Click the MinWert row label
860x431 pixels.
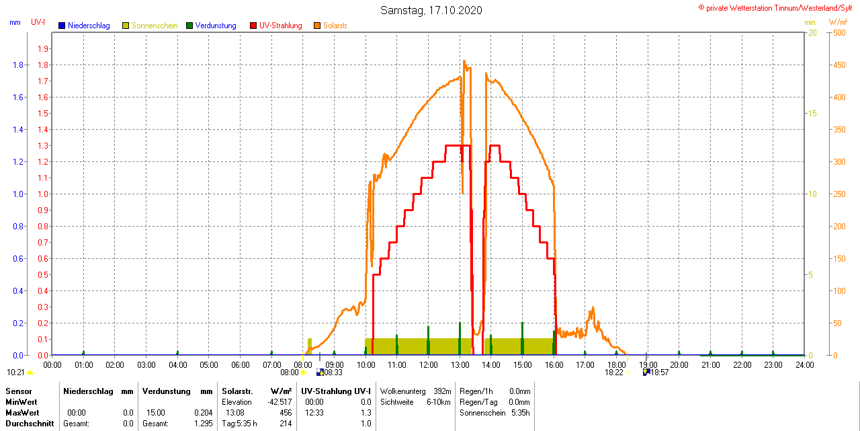pyautogui.click(x=21, y=401)
